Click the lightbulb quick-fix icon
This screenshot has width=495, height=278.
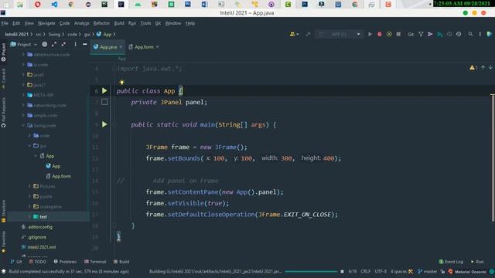click(121, 83)
